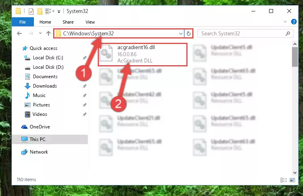Open Help with the blue question mark
The width and height of the screenshot is (303, 196).
pos(294,22)
